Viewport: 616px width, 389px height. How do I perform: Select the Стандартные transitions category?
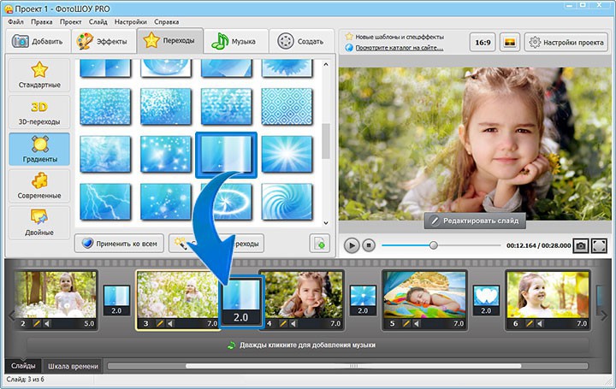pyautogui.click(x=39, y=75)
